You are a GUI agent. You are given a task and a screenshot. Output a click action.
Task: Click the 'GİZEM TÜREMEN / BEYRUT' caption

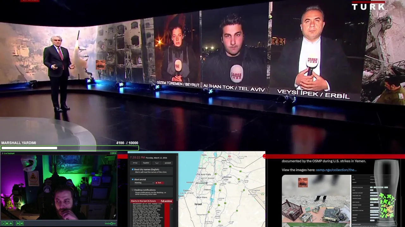point(178,84)
